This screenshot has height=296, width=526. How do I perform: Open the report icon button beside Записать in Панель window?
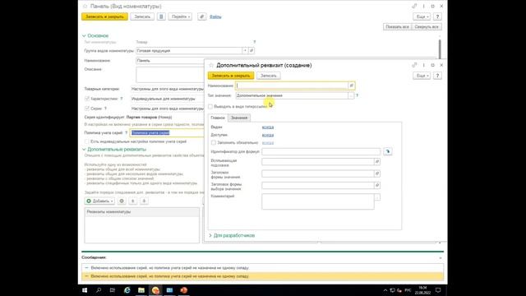pyautogui.click(x=161, y=16)
